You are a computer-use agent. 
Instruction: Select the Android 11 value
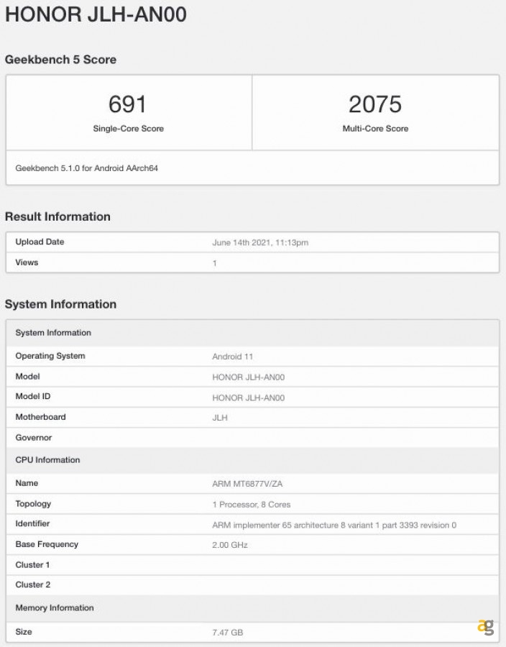pyautogui.click(x=233, y=357)
